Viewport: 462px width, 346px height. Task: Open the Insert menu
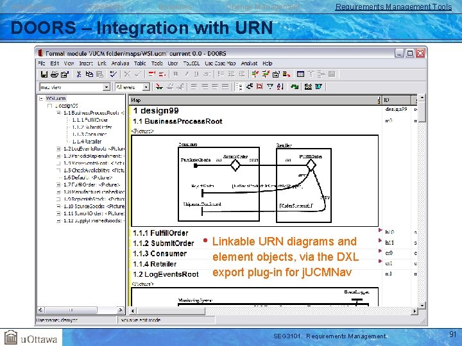[86, 63]
